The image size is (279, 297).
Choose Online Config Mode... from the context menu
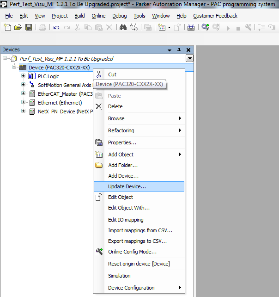(139, 252)
